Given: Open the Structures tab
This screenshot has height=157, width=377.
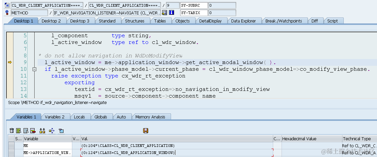Looking at the screenshot, I should coord(135,21).
